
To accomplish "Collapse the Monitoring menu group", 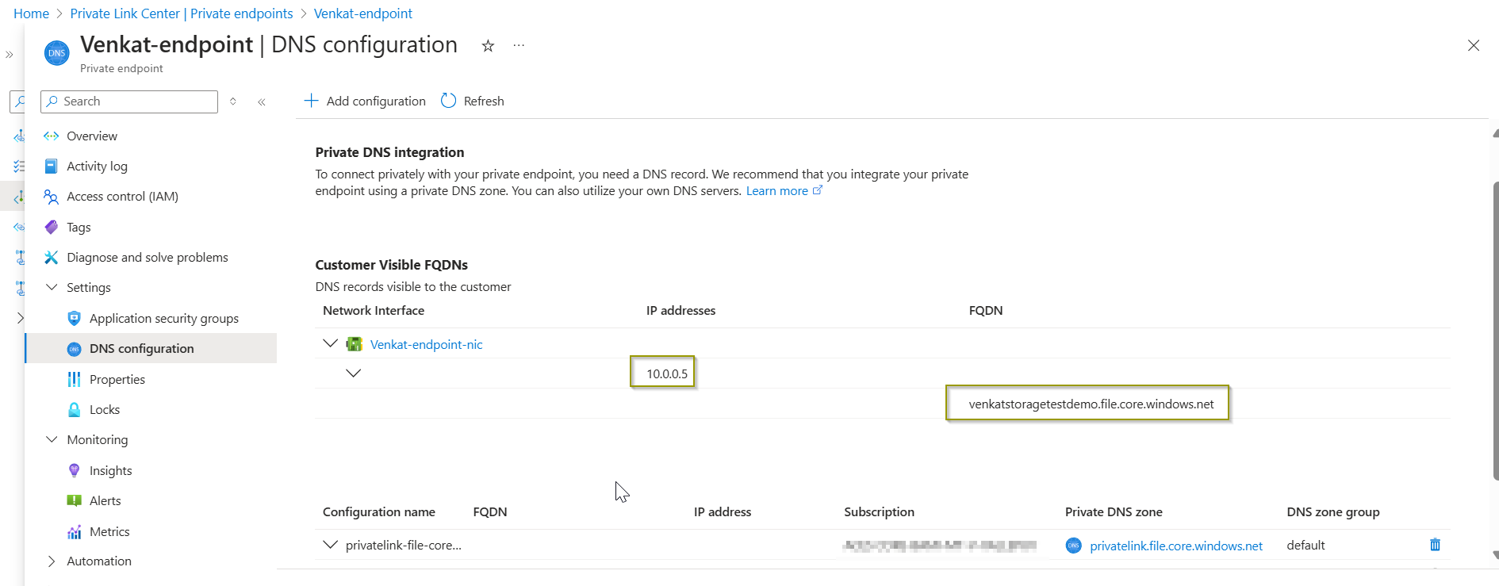I will tap(52, 439).
